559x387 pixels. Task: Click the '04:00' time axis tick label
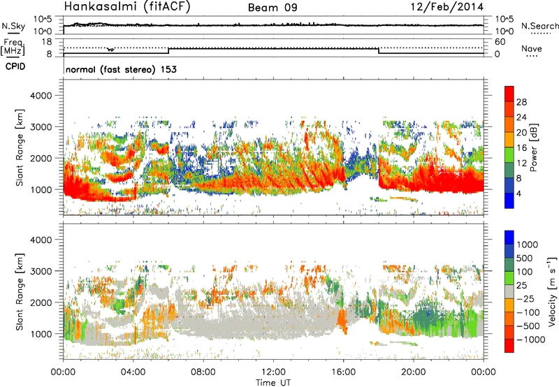133,372
